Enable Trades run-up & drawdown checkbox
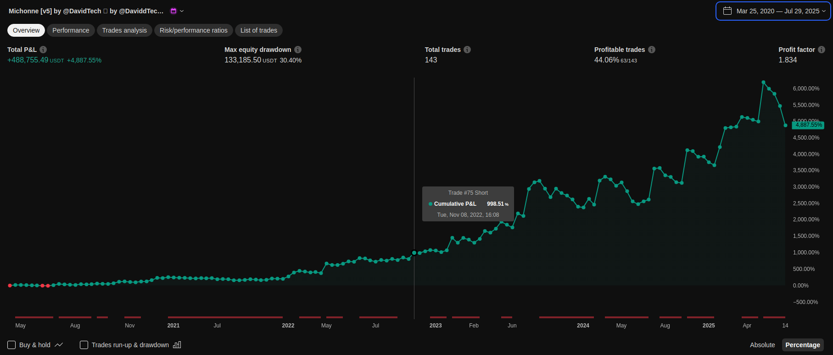This screenshot has height=355, width=833. click(84, 345)
